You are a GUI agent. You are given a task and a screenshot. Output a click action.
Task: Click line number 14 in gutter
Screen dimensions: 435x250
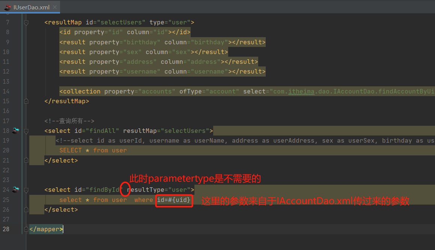(x=6, y=91)
